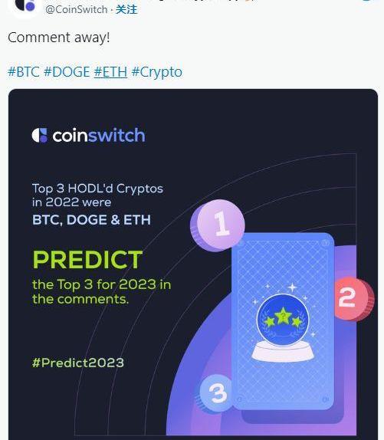The image size is (384, 440).
Task: Click the coinswitch wordmark in the image
Action: (99, 135)
